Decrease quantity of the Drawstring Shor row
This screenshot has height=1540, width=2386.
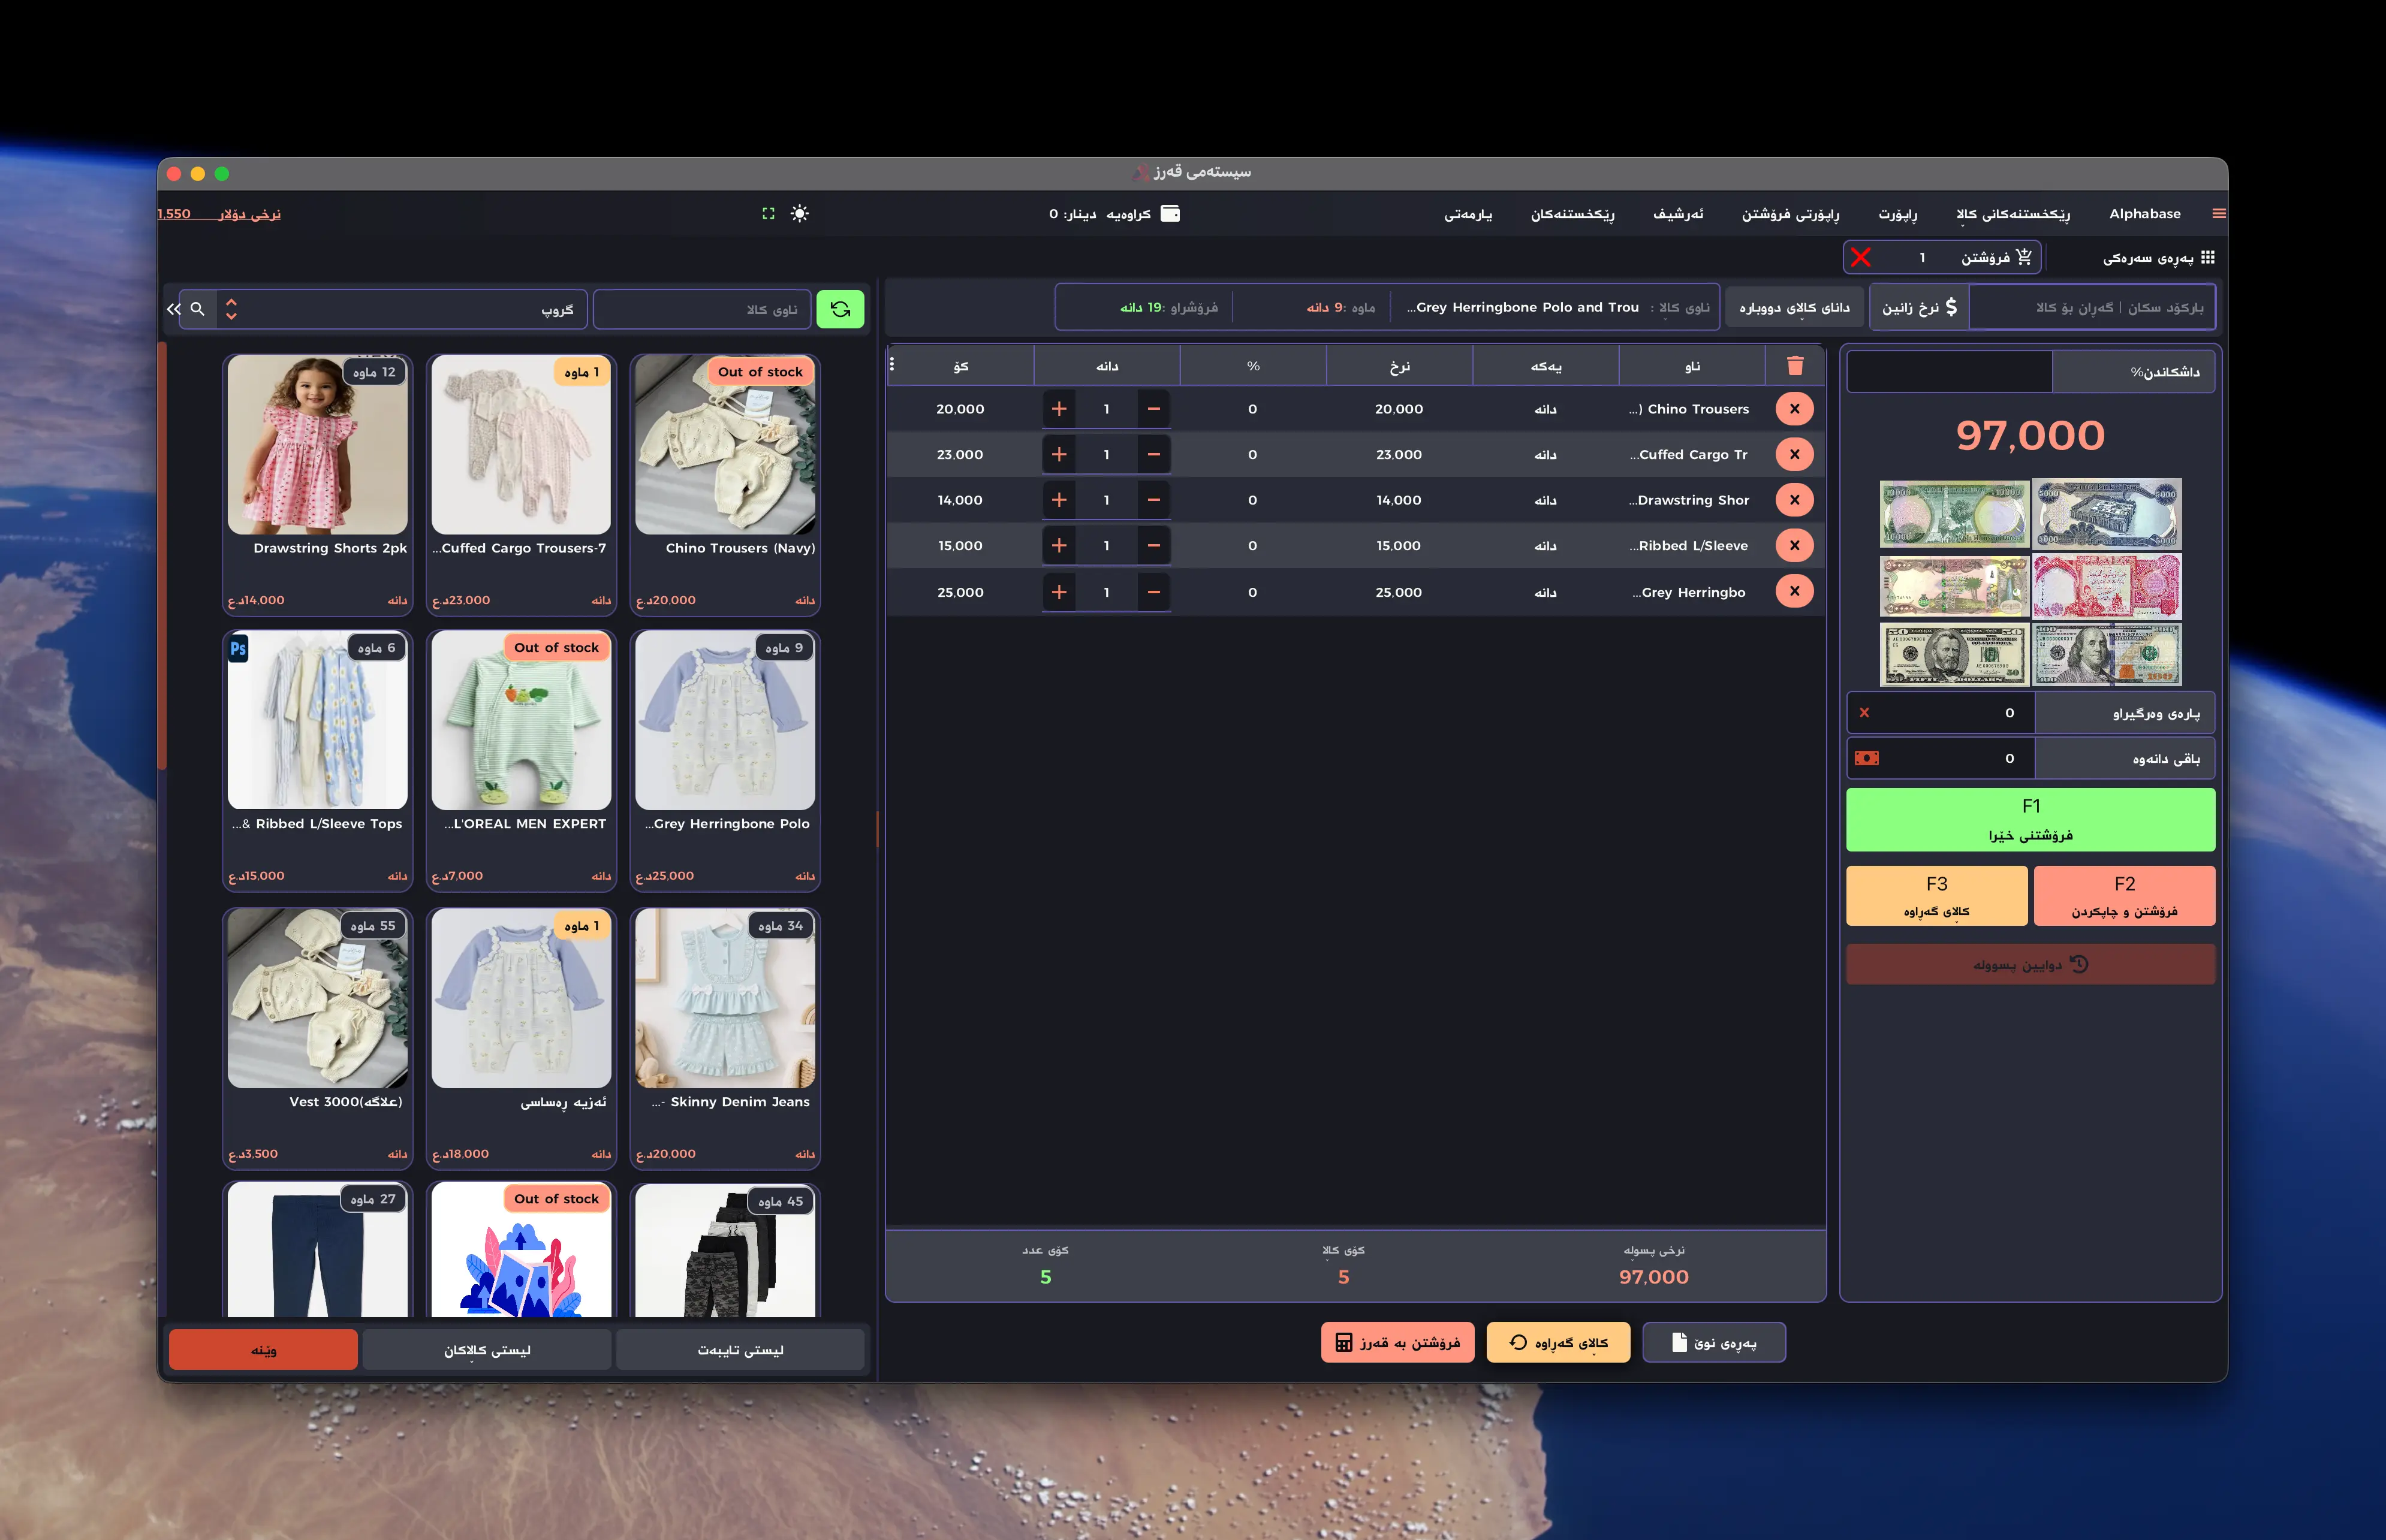(1153, 500)
